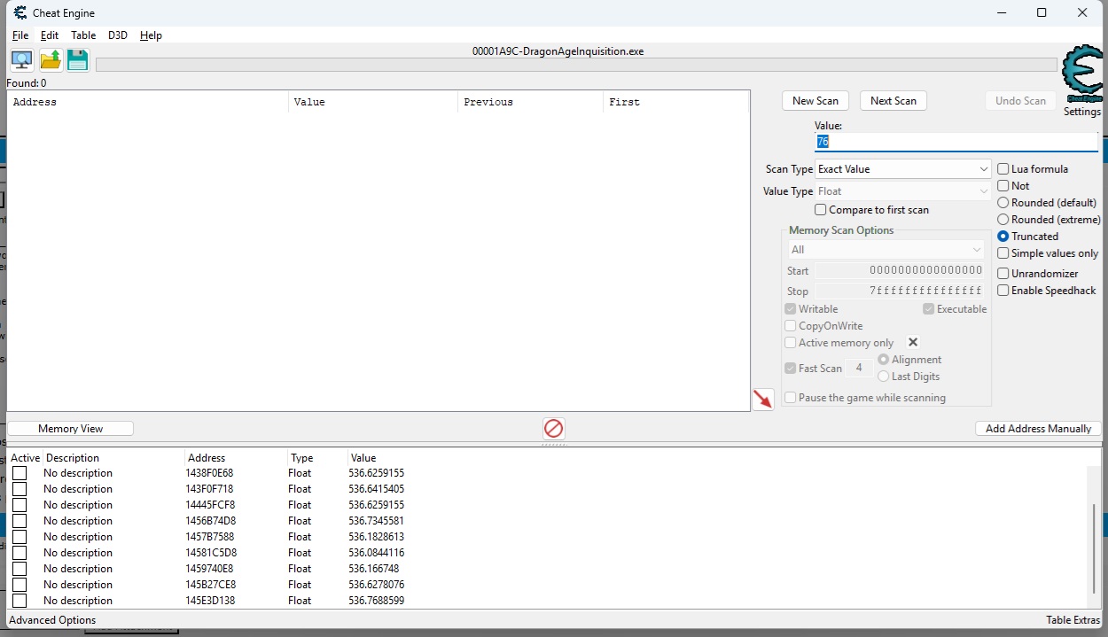Check Compare to first scan

(821, 210)
